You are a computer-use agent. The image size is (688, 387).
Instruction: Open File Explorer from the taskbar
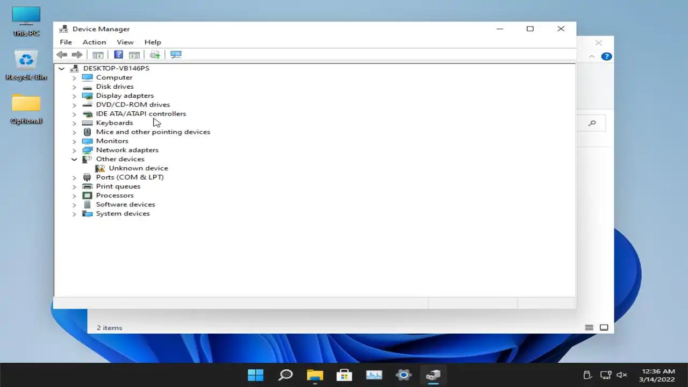click(x=315, y=375)
